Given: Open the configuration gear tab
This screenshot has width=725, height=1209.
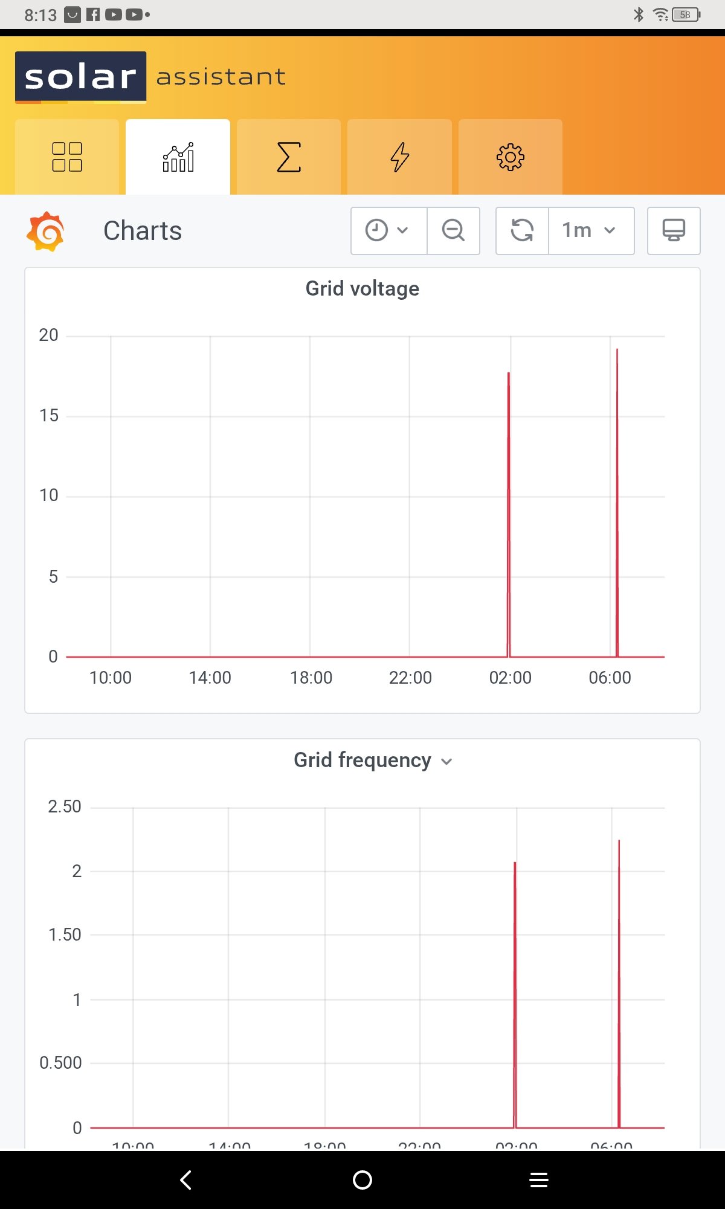Looking at the screenshot, I should [511, 157].
